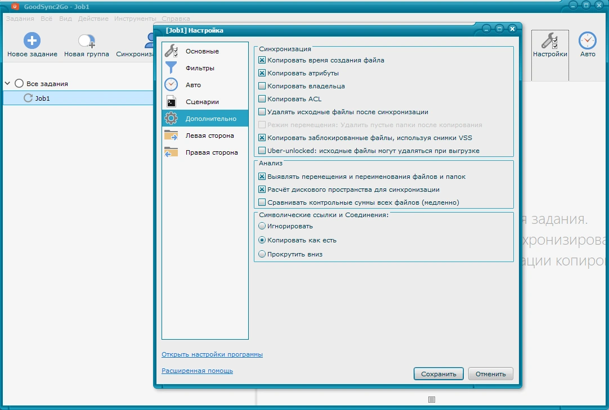
Task: Open link Открыть настройки программы
Action: (x=212, y=354)
